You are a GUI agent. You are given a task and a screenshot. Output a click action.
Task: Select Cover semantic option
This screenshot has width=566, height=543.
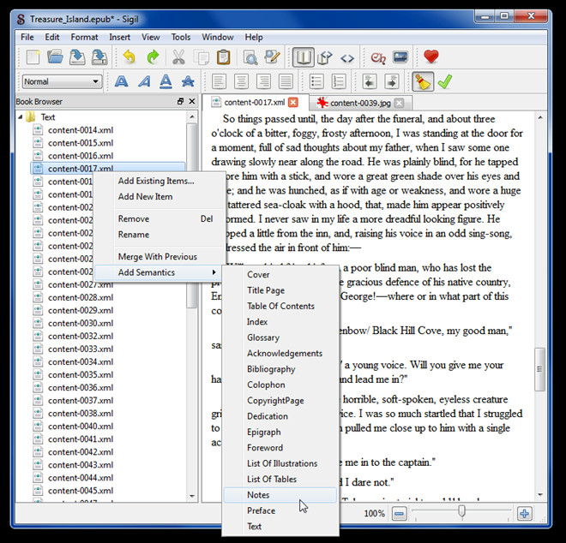coord(280,275)
